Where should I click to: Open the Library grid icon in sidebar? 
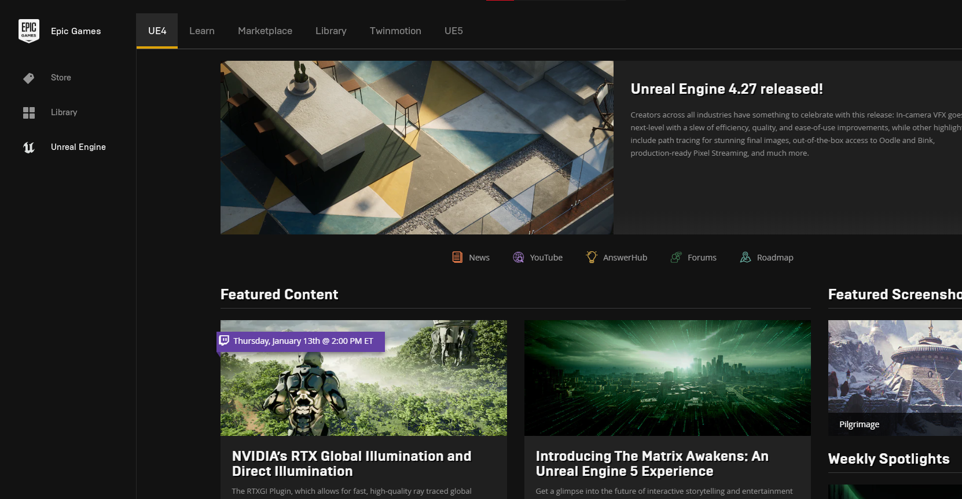[29, 112]
